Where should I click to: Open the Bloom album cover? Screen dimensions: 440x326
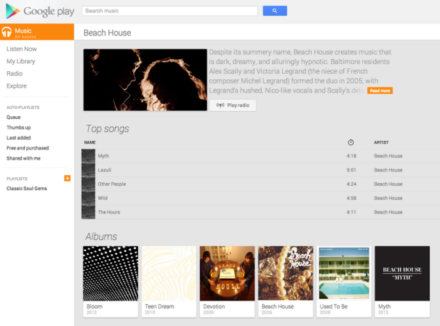111,273
